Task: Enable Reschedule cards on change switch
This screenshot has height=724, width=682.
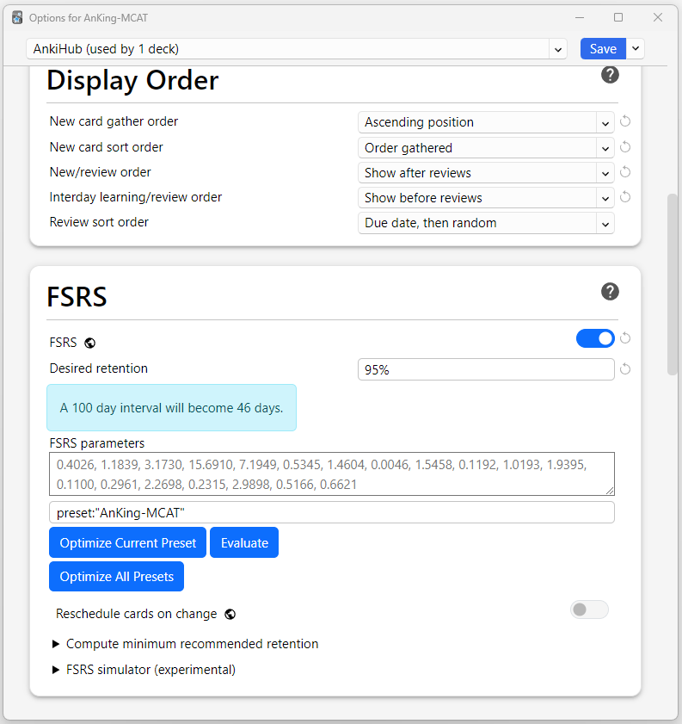Action: [x=589, y=610]
